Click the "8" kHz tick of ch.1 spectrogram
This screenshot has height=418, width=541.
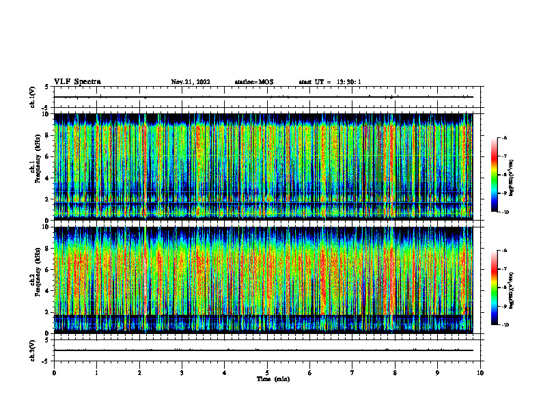[48, 135]
